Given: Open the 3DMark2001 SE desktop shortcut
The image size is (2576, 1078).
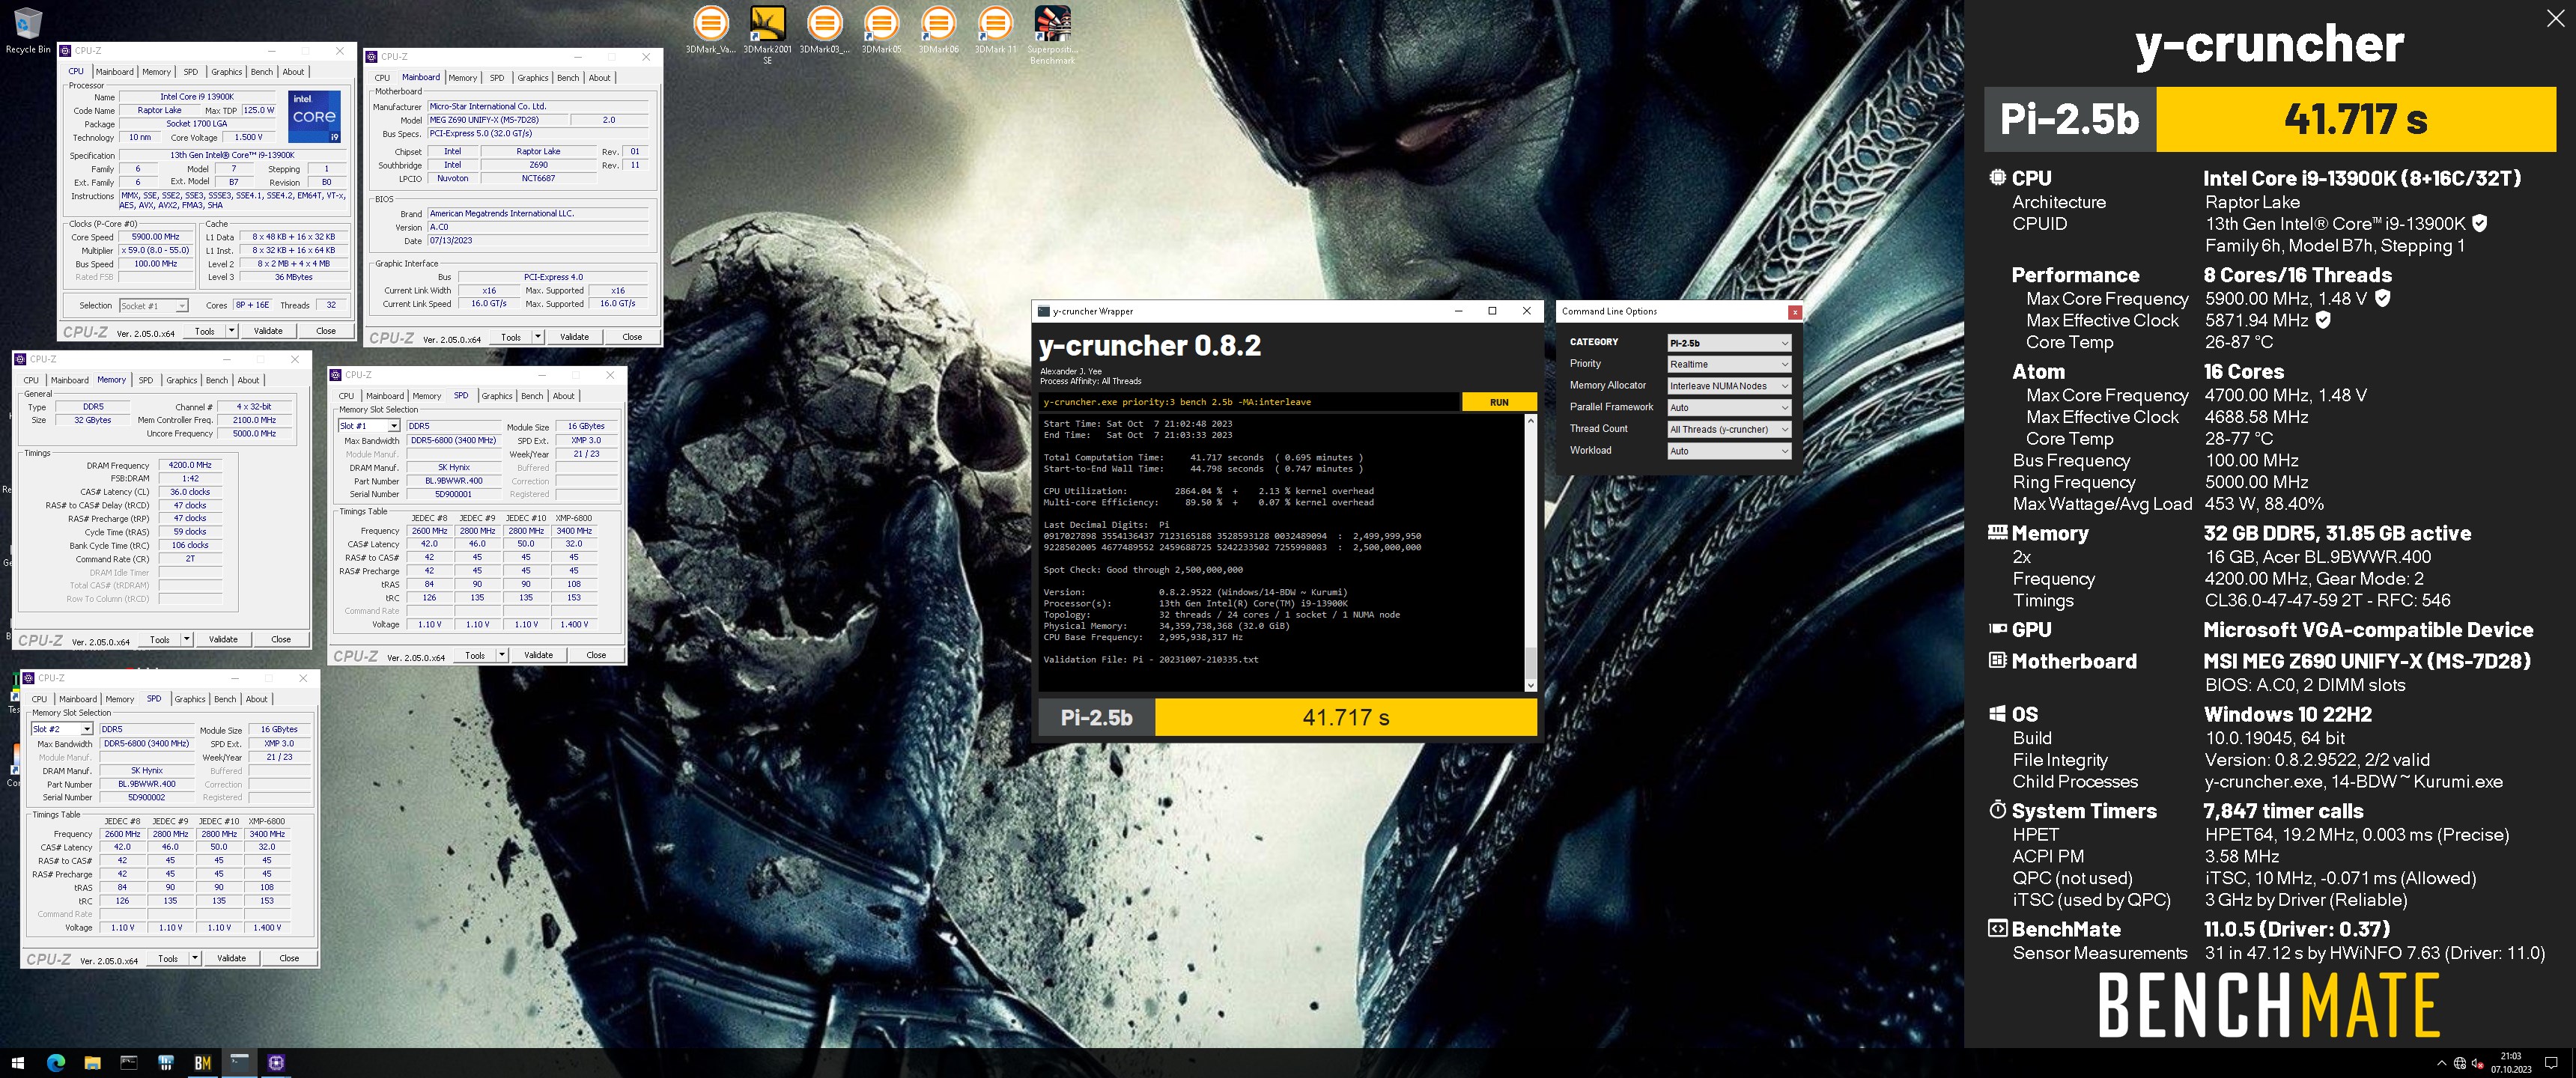Looking at the screenshot, I should coord(767,34).
